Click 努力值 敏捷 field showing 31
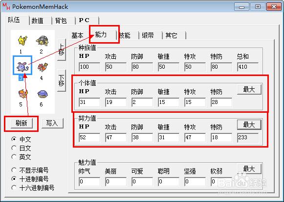 click(x=169, y=137)
